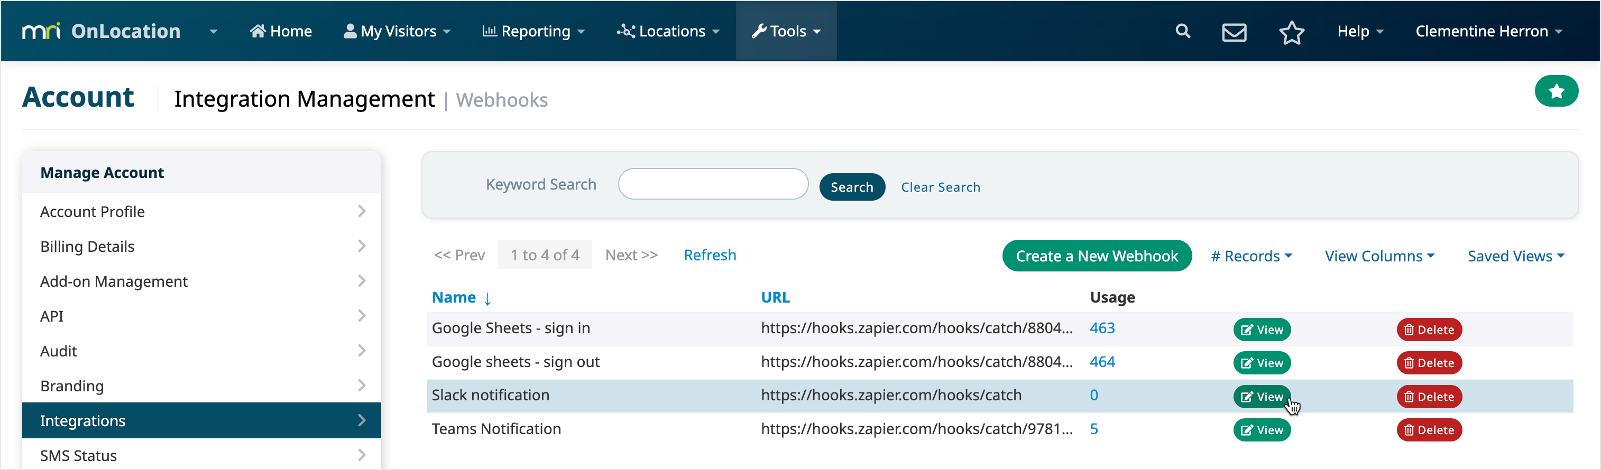1601x470 pixels.
Task: Delete the Google Sheets - sign in webhook
Action: point(1429,330)
